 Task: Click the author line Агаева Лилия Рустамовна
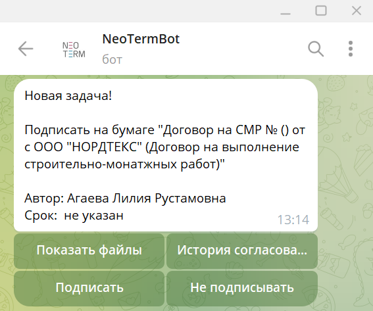[125, 199]
